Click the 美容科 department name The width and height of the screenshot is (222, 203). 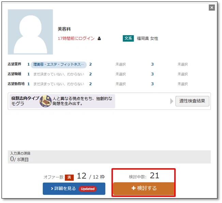coord(64,29)
